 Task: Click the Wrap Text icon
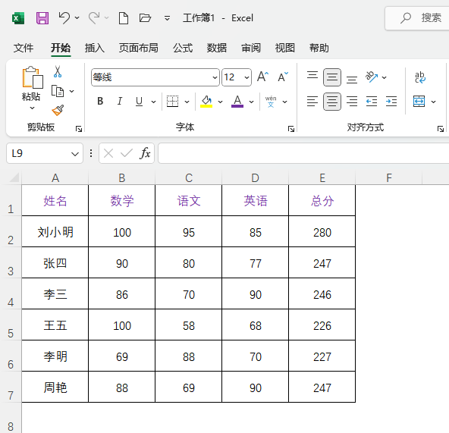[419, 77]
